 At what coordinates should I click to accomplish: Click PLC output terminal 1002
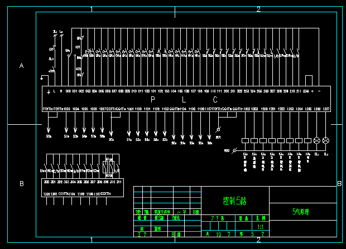pos(247,109)
